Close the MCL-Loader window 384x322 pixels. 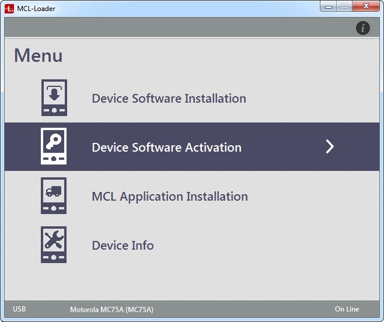(366, 6)
